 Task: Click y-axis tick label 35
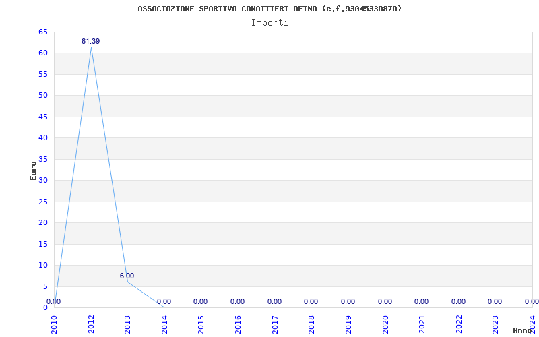[43, 159]
